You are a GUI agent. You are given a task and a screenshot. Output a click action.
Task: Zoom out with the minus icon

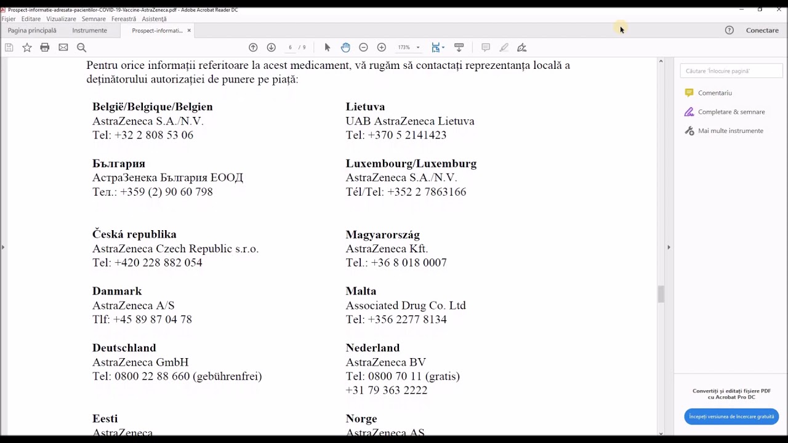(363, 47)
